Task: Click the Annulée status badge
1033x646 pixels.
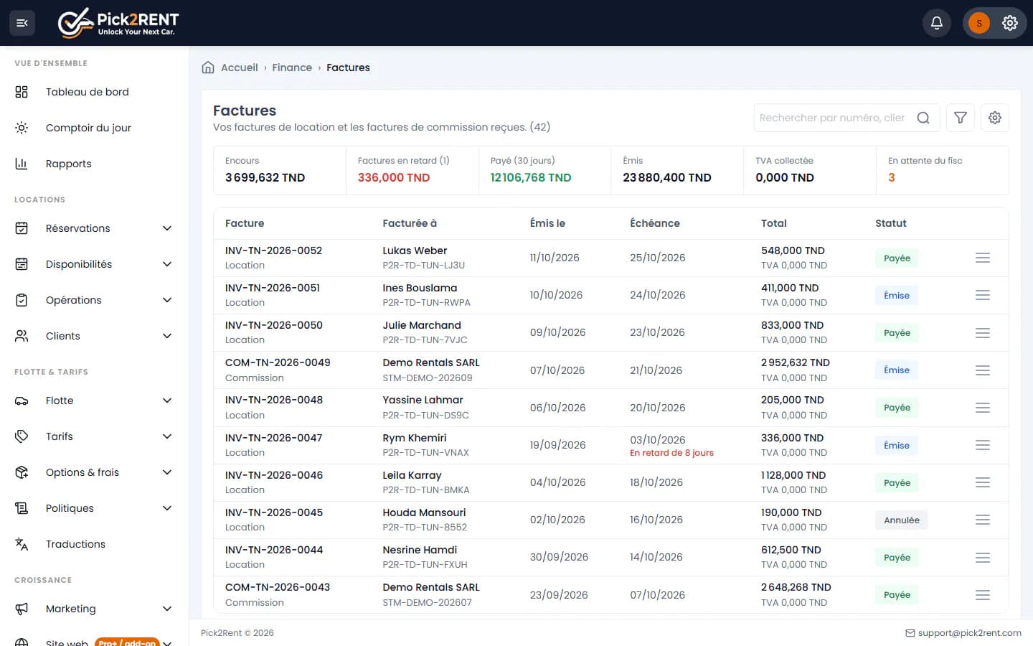Action: click(x=901, y=520)
